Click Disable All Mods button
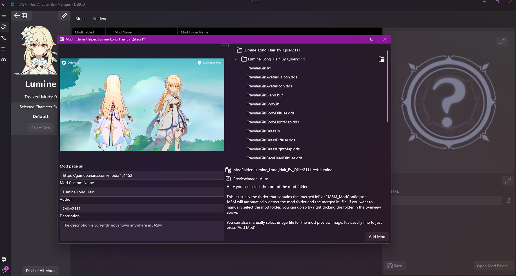This screenshot has height=276, width=516. point(41,271)
